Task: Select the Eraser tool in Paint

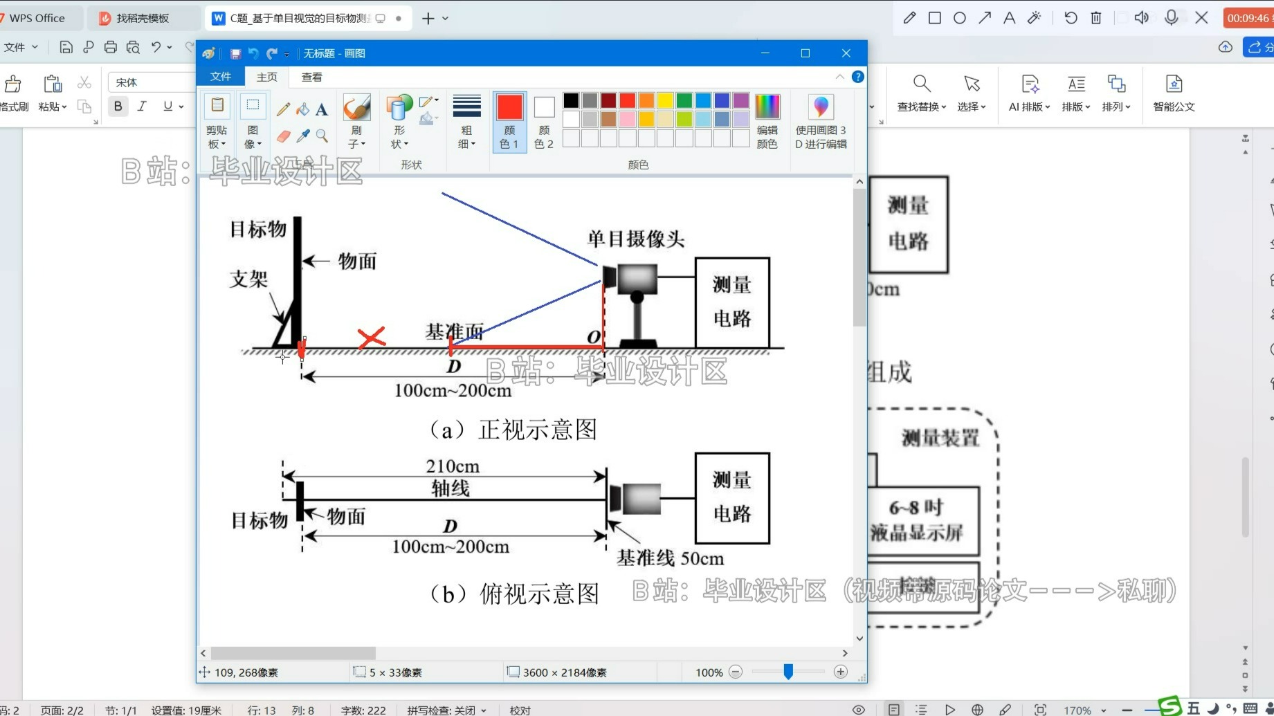Action: point(282,136)
